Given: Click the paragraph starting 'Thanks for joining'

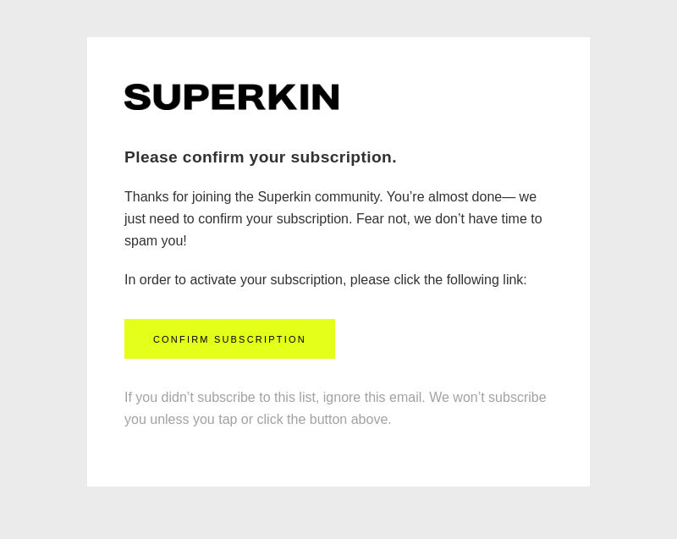Looking at the screenshot, I should (x=333, y=219).
